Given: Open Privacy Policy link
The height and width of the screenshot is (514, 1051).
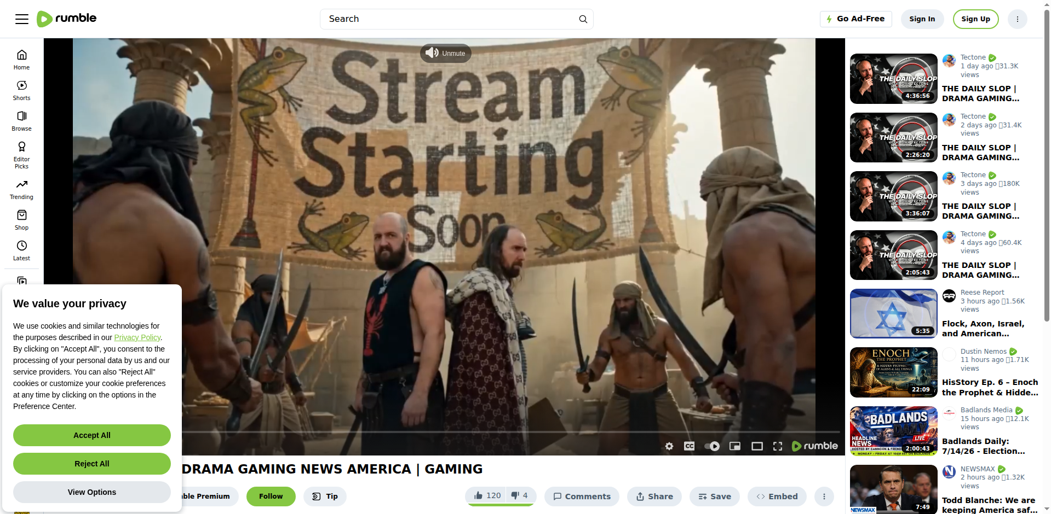Looking at the screenshot, I should [137, 337].
